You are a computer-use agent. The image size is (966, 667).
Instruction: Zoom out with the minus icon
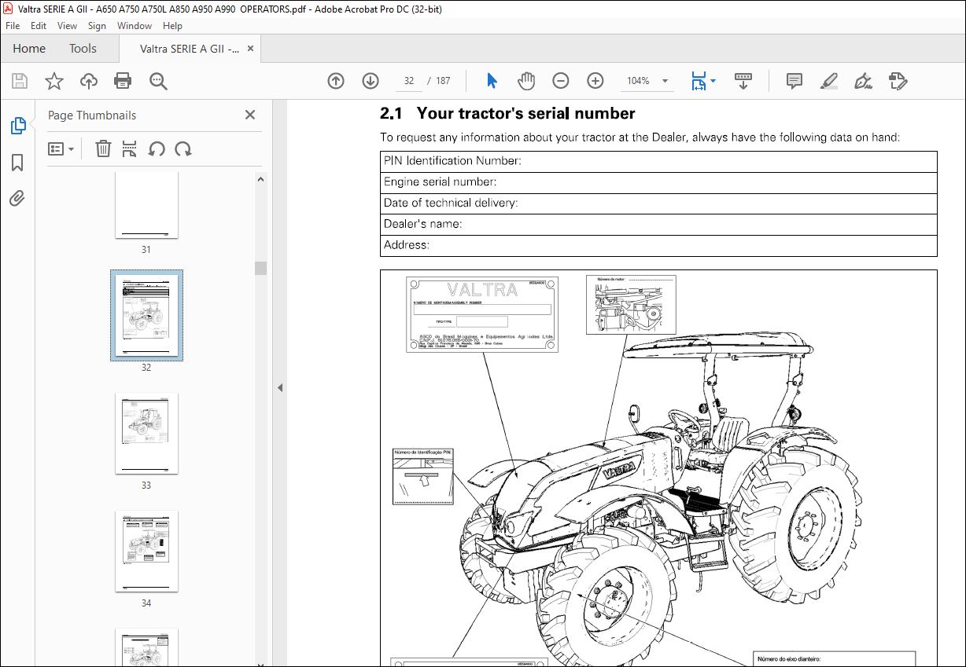click(561, 81)
